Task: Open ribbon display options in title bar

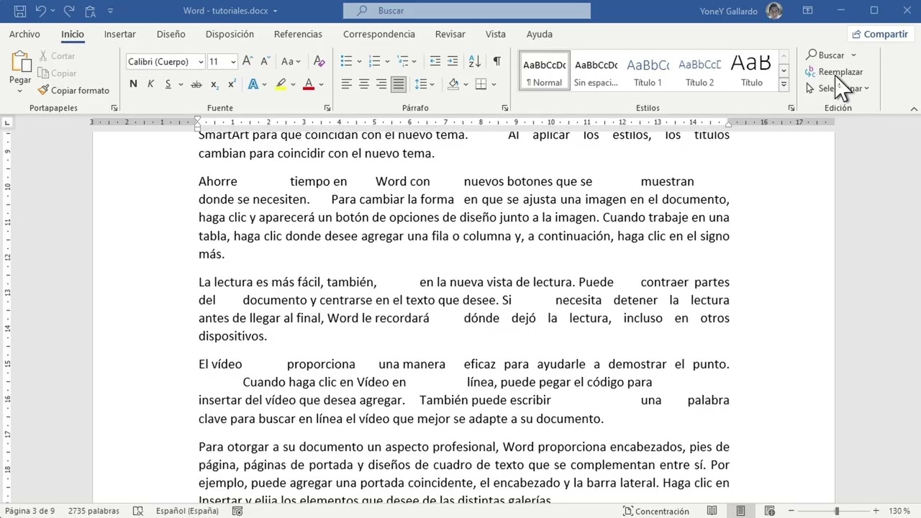Action: [x=807, y=11]
